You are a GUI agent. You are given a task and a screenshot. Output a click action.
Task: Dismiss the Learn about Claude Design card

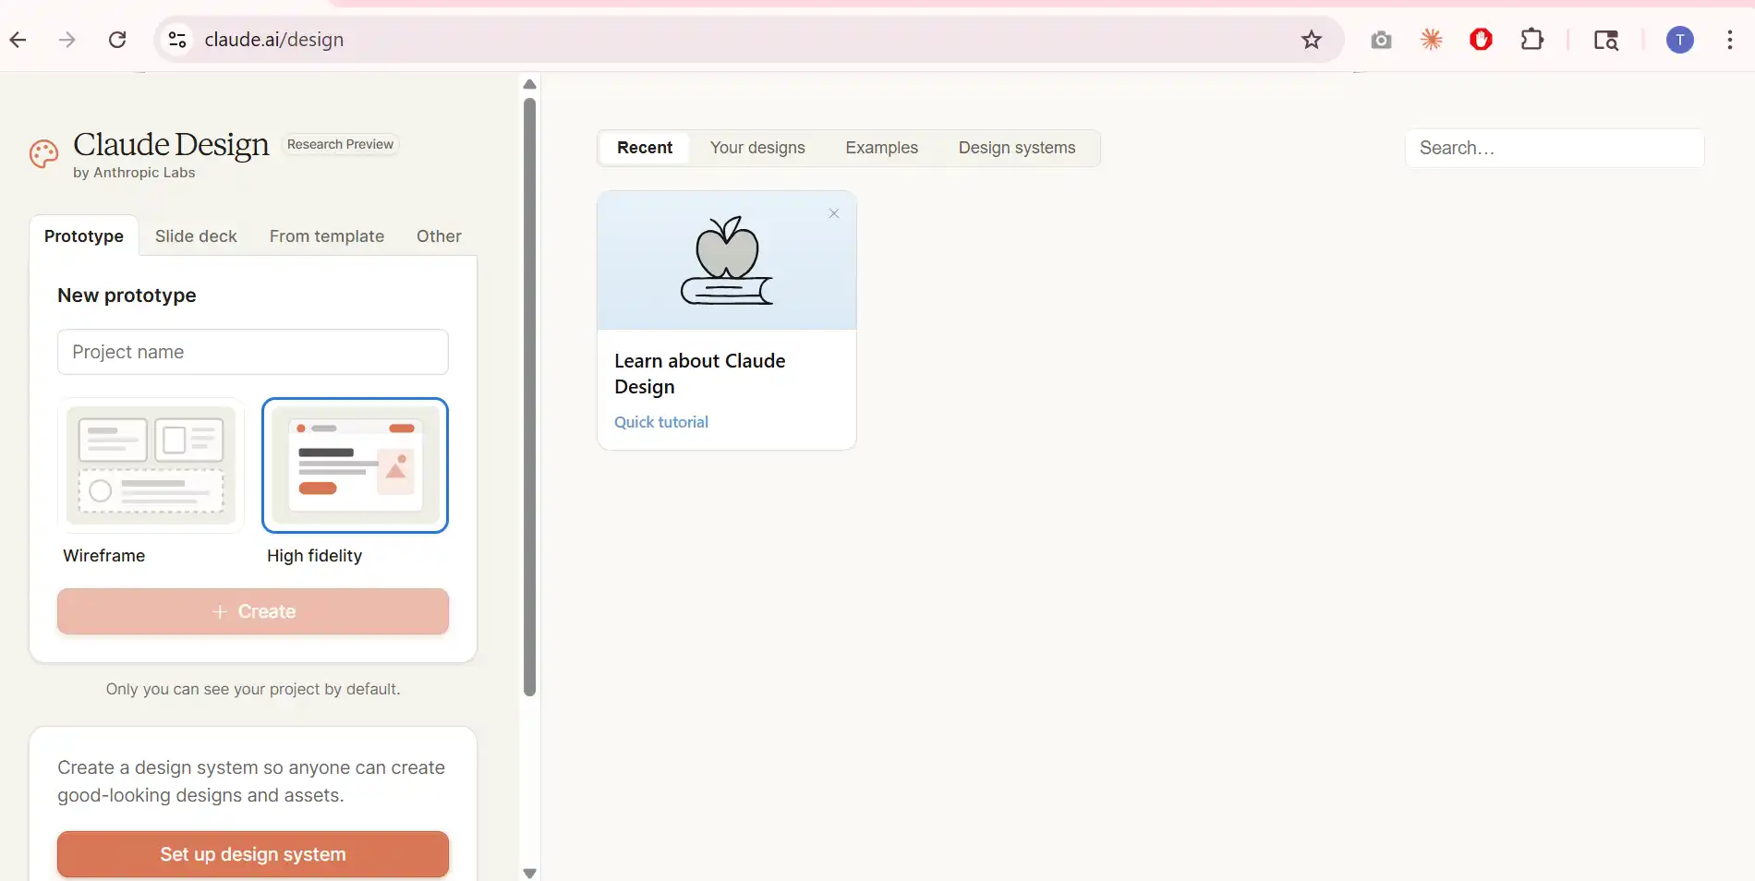click(x=834, y=213)
